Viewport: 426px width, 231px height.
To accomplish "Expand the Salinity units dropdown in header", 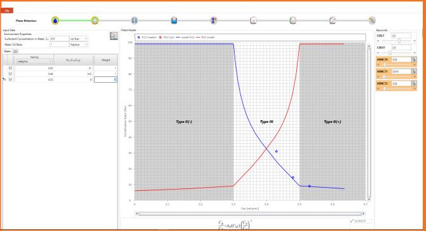I will (x=34, y=62).
